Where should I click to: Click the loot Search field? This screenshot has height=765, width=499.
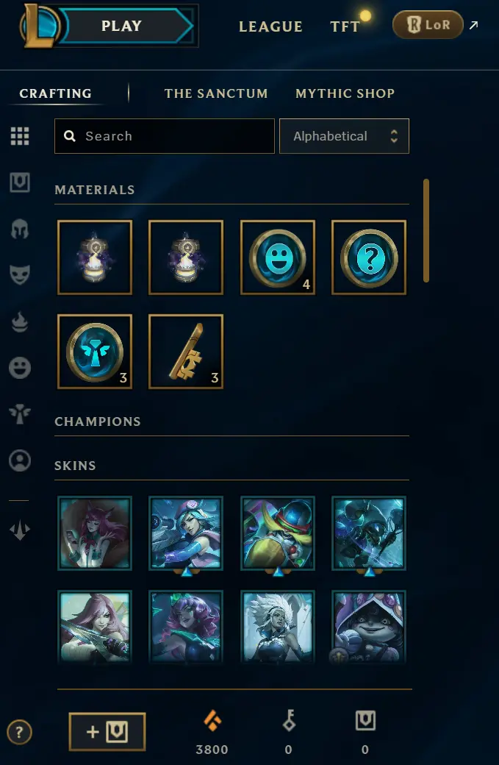(165, 136)
